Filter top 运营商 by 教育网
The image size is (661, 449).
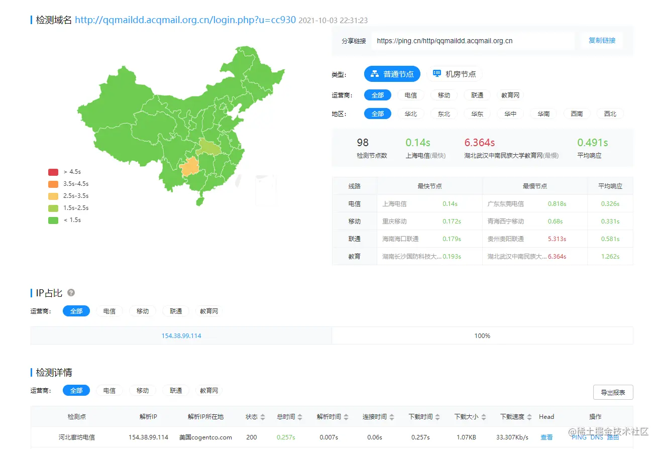[510, 95]
